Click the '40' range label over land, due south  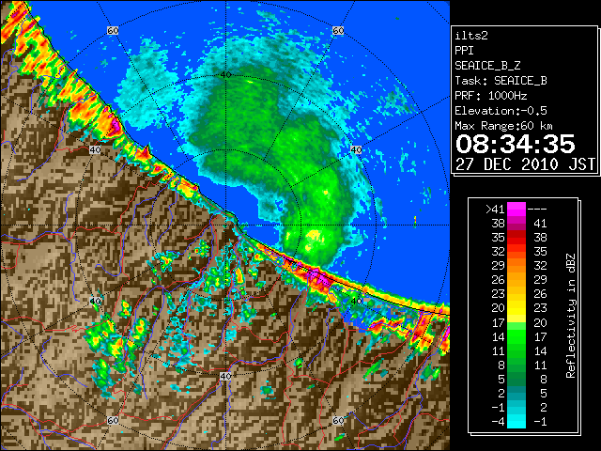click(225, 376)
